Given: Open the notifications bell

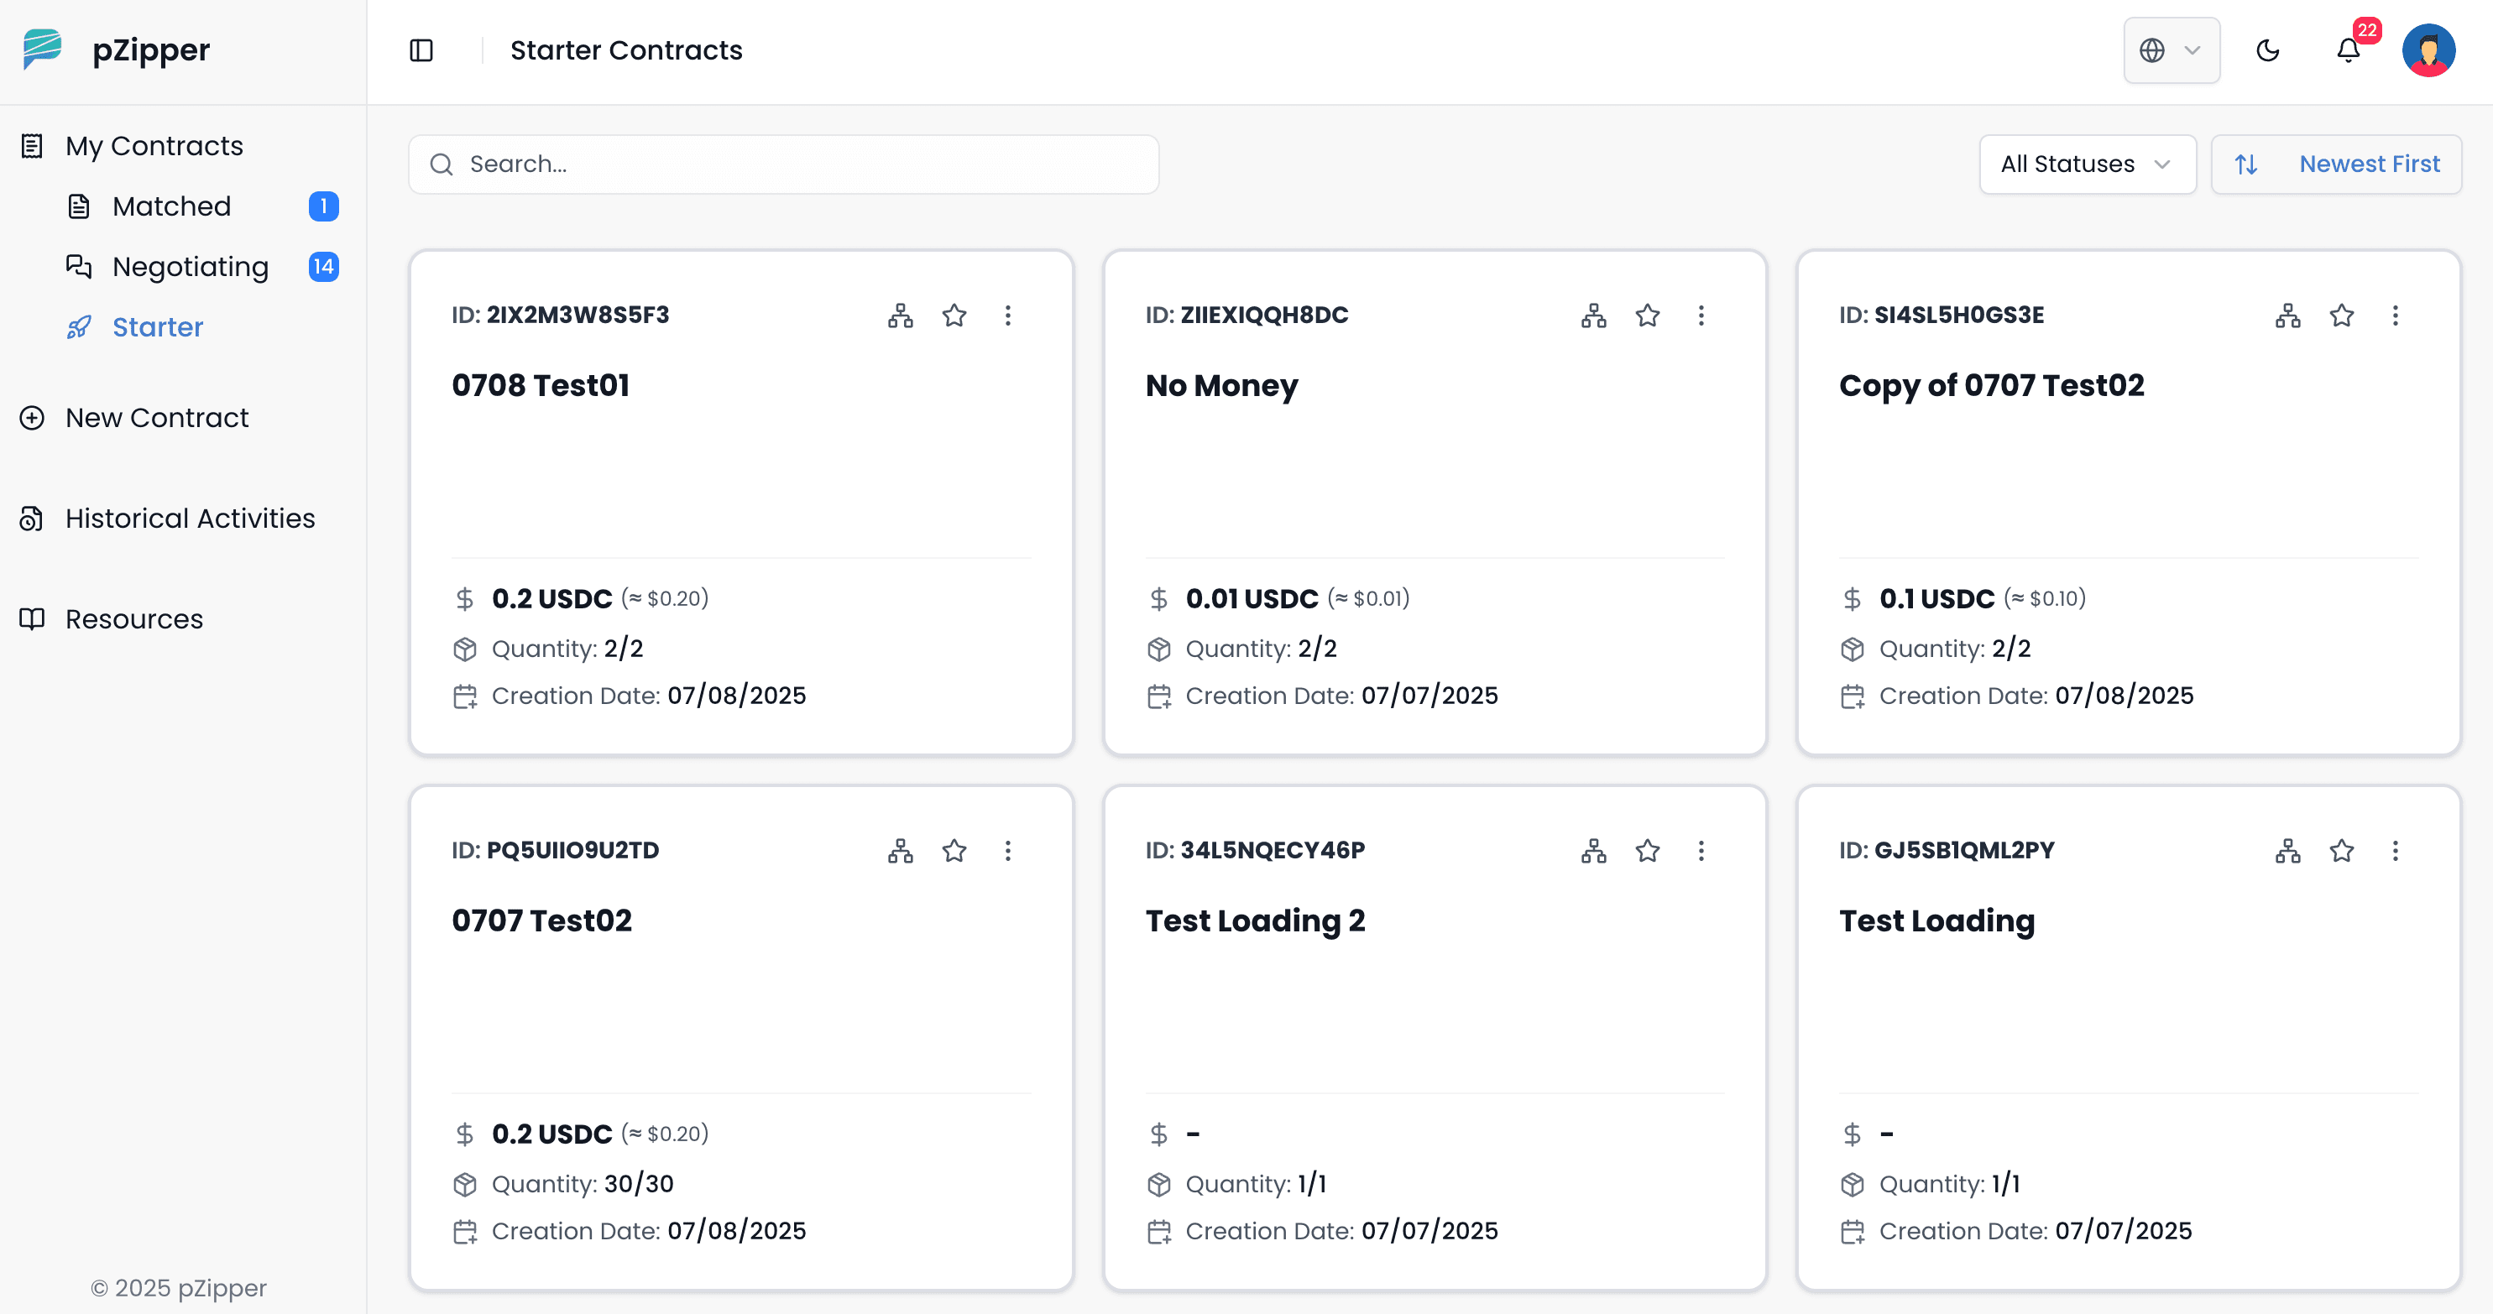Looking at the screenshot, I should tap(2348, 50).
